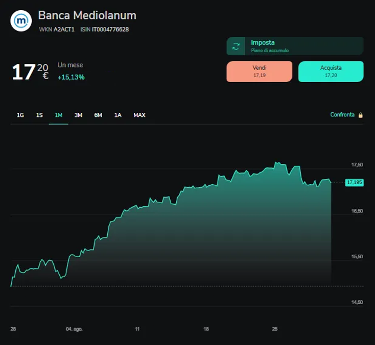Select the 1M chart range tab
Screen dimensions: 375x345
pos(59,115)
